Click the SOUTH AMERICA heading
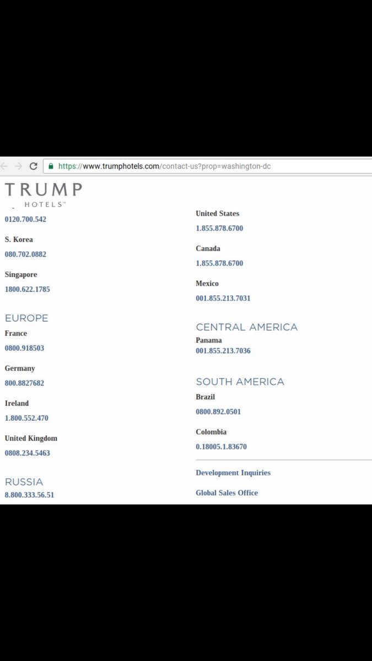Image resolution: width=372 pixels, height=661 pixels. click(240, 382)
